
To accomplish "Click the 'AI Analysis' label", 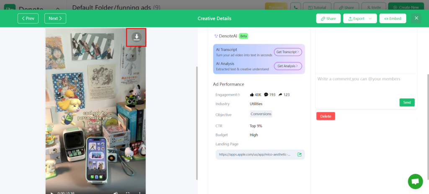I will click(225, 64).
